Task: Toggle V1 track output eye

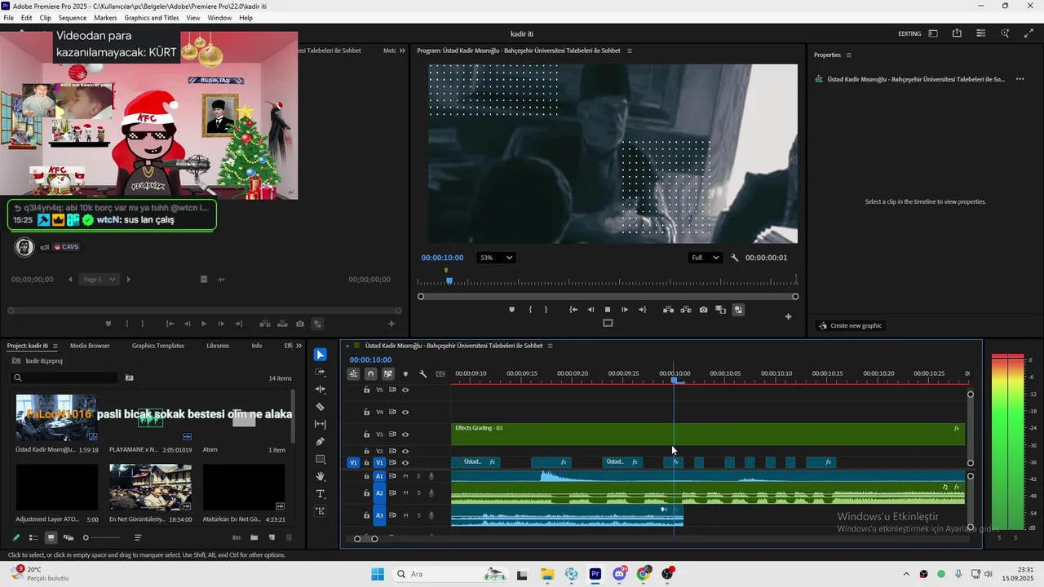Action: (x=405, y=462)
